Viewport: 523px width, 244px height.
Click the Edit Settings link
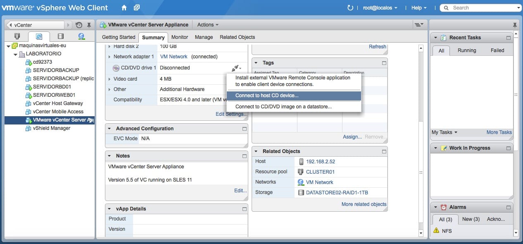pyautogui.click(x=231, y=114)
